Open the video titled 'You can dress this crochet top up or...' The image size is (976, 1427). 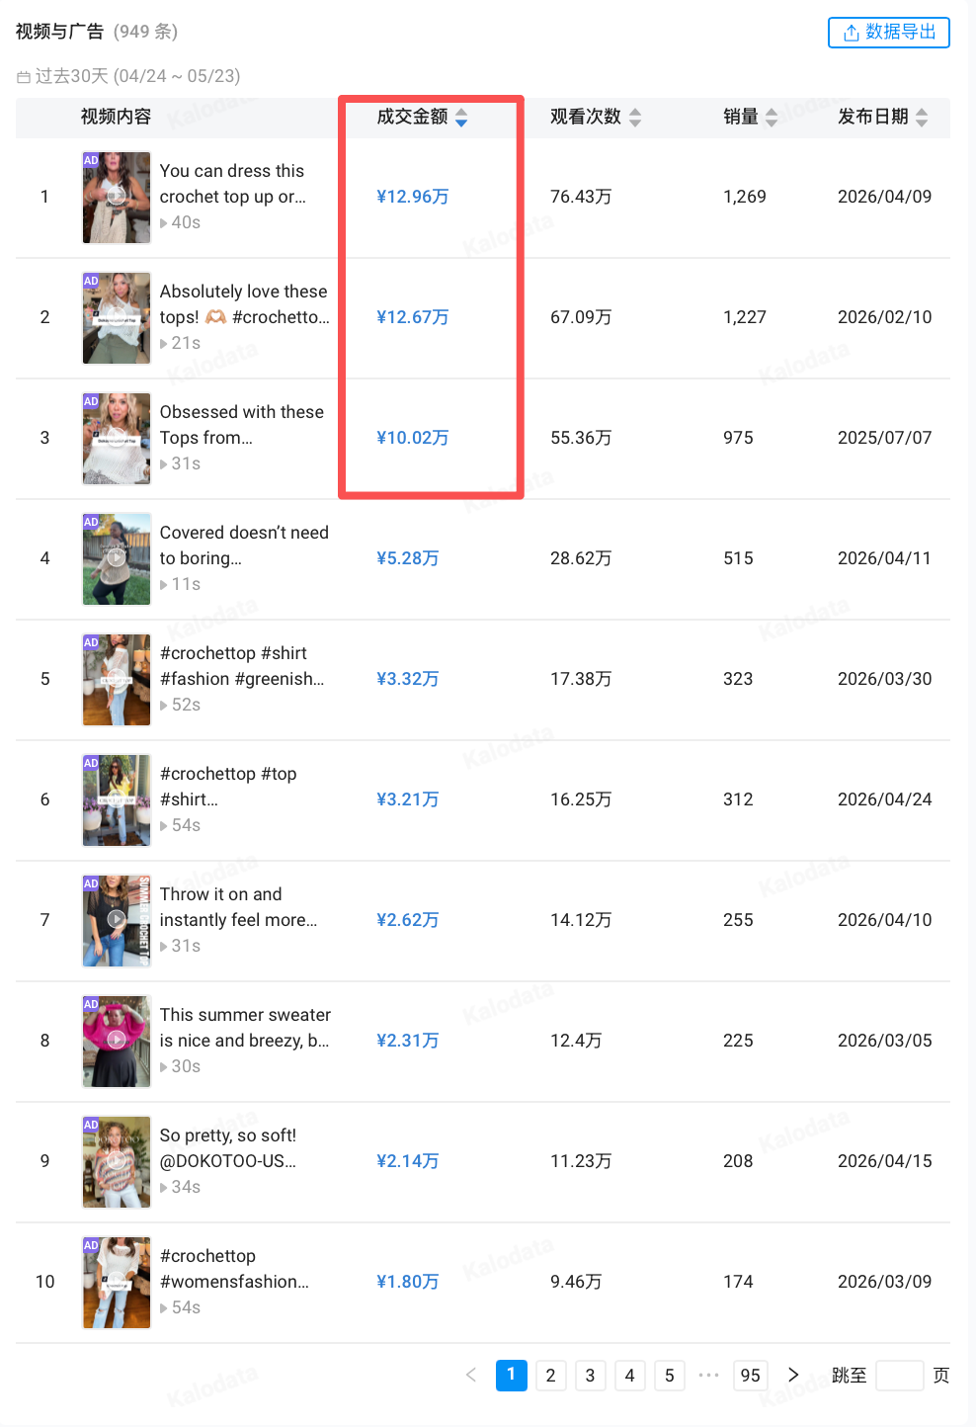233,184
